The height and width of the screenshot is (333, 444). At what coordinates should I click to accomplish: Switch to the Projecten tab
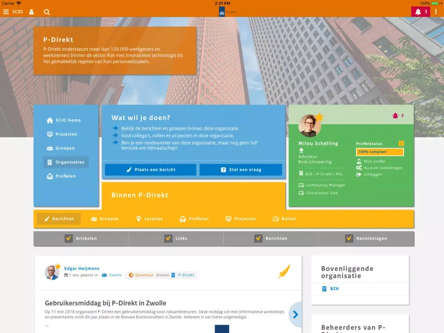click(241, 219)
